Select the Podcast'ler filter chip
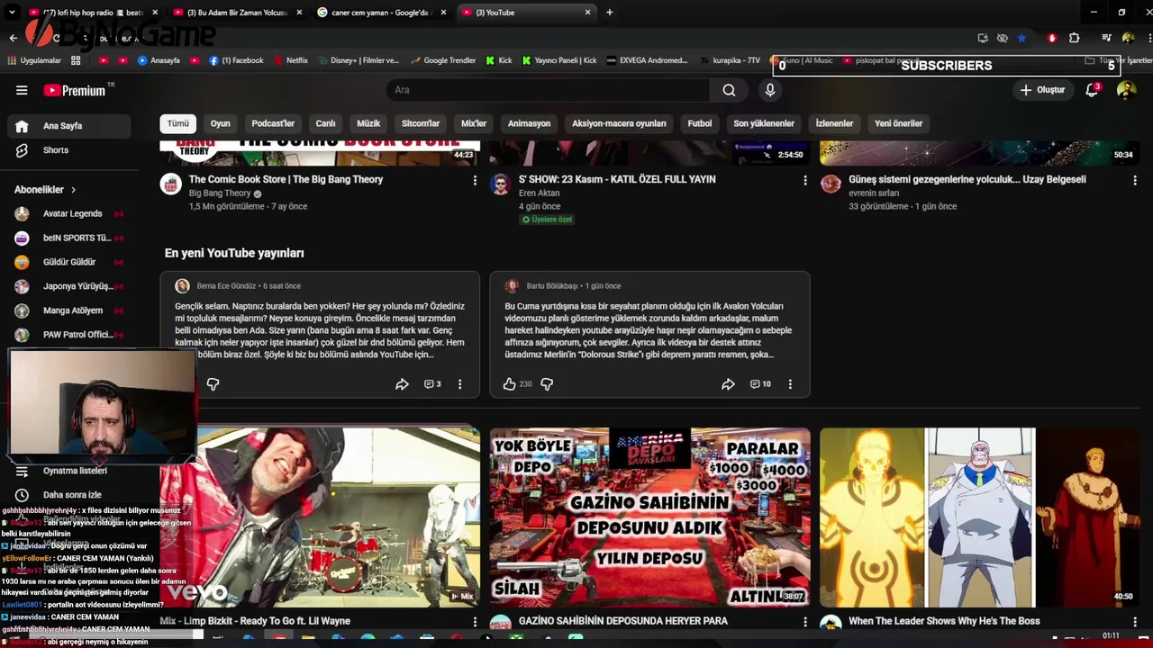The image size is (1153, 648). pos(273,123)
